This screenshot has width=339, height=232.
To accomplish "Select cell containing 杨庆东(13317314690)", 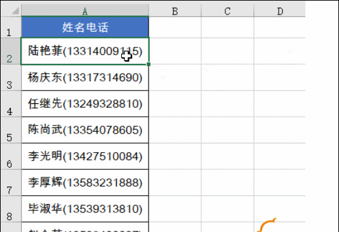I will coord(85,77).
